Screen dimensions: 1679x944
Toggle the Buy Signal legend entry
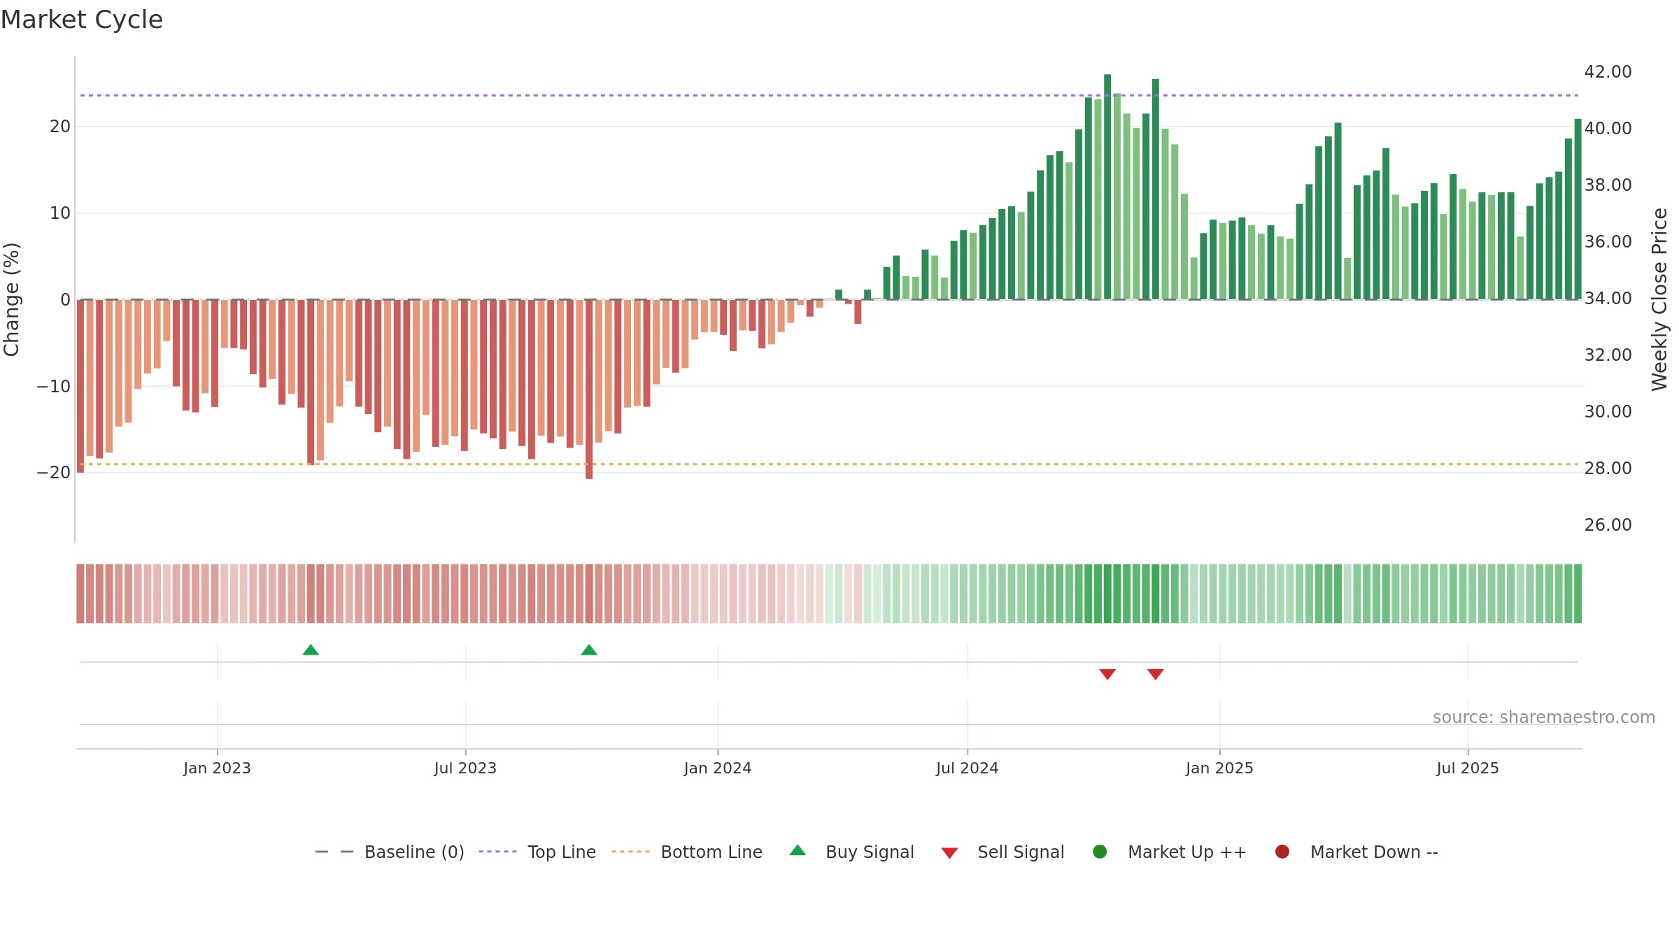click(x=851, y=852)
